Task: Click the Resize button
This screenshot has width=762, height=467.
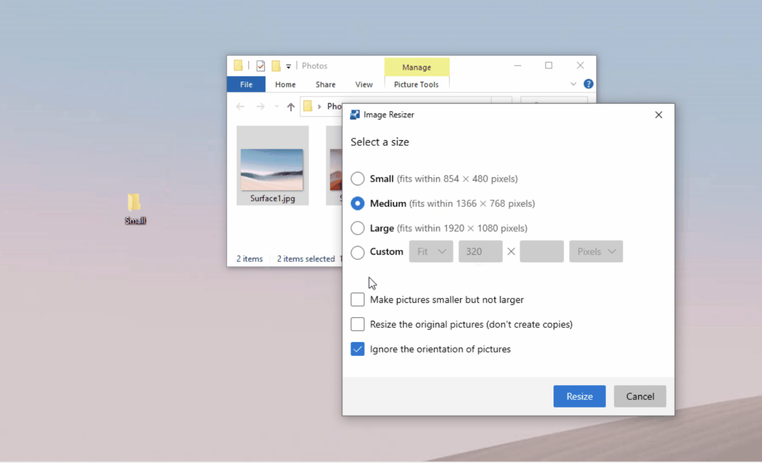Action: click(579, 396)
